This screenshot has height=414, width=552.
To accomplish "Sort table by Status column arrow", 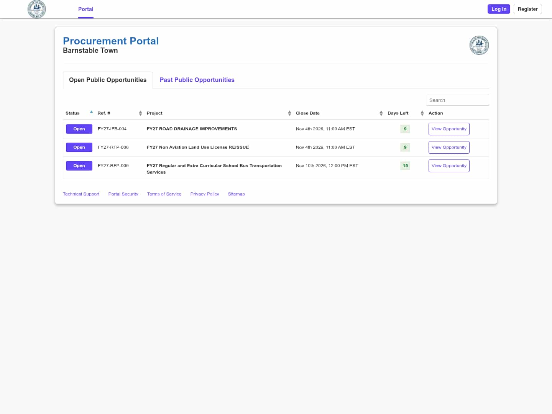I will (91, 112).
